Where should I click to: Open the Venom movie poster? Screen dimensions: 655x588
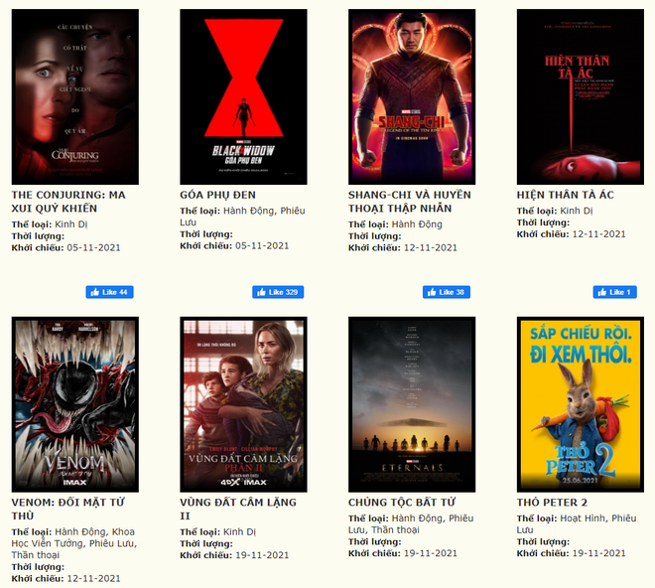(75, 404)
